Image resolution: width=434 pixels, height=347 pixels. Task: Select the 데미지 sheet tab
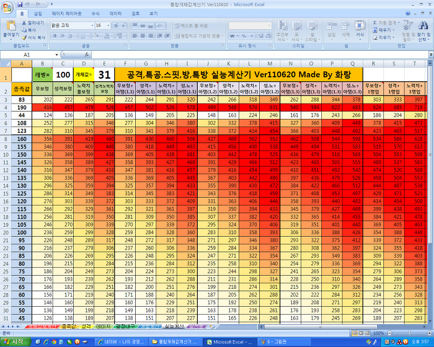tap(104, 325)
